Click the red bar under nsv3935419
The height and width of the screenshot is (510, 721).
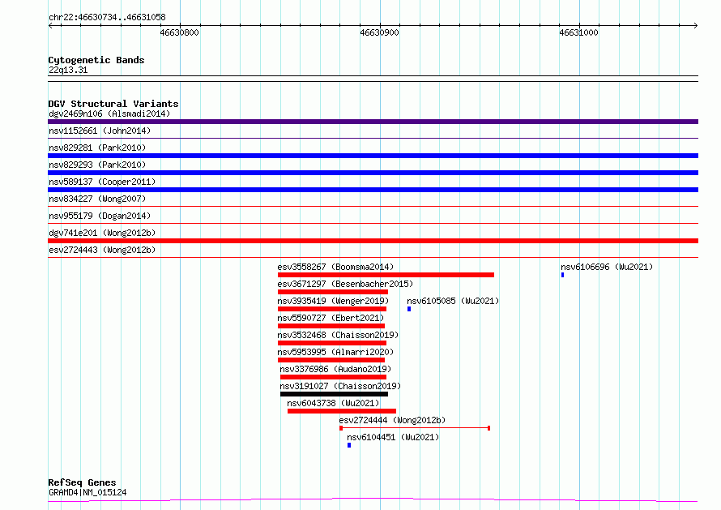(x=332, y=309)
